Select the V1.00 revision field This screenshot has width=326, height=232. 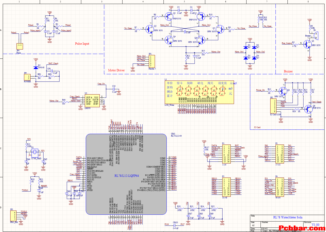click(315, 225)
